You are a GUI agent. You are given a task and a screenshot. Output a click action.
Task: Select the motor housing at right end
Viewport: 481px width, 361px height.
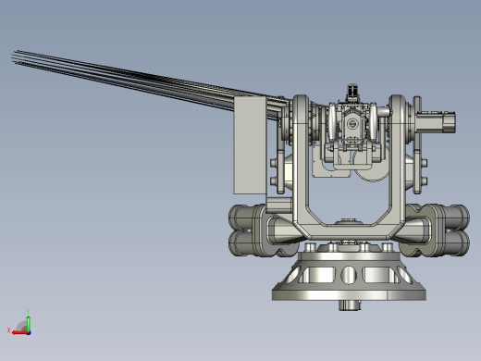click(x=435, y=122)
